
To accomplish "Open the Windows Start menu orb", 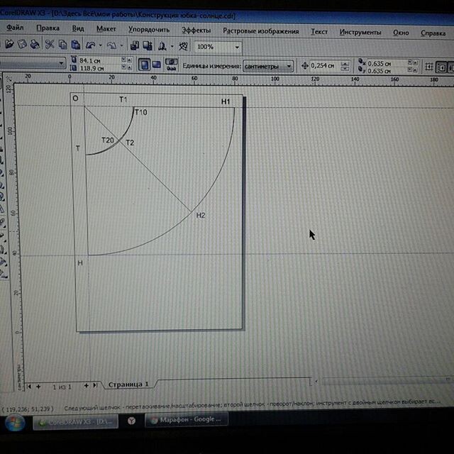I will pyautogui.click(x=14, y=423).
